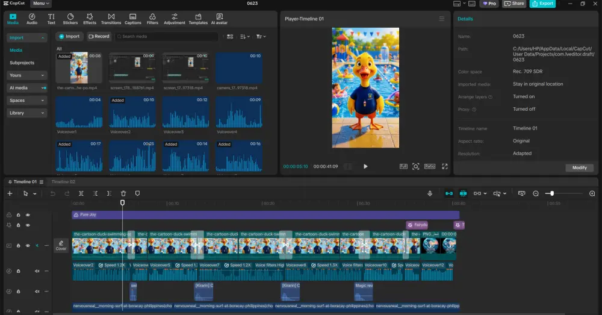Screen dimensions: 602x315
Task: Click the Share button
Action: 514,4
